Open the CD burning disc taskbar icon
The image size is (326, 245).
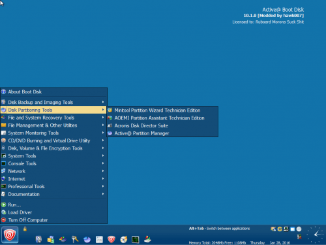coord(124,239)
